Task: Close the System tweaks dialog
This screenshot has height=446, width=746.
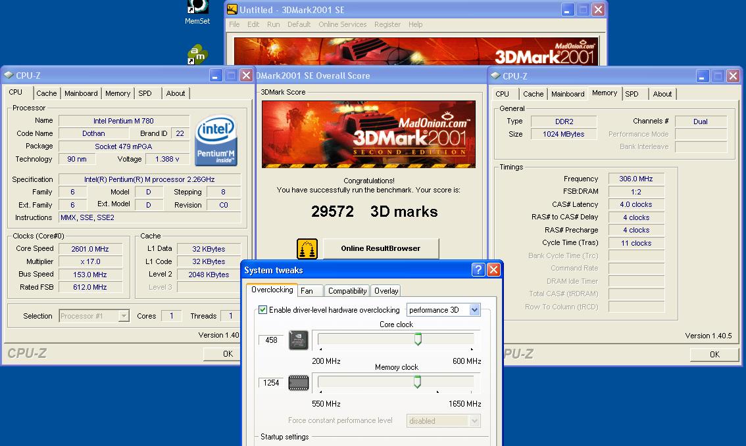Action: pos(494,270)
